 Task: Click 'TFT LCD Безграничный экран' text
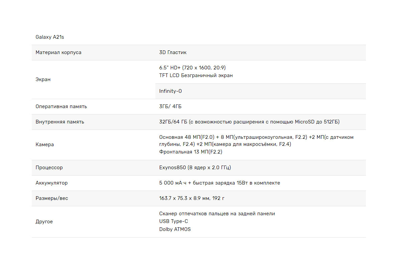point(196,75)
